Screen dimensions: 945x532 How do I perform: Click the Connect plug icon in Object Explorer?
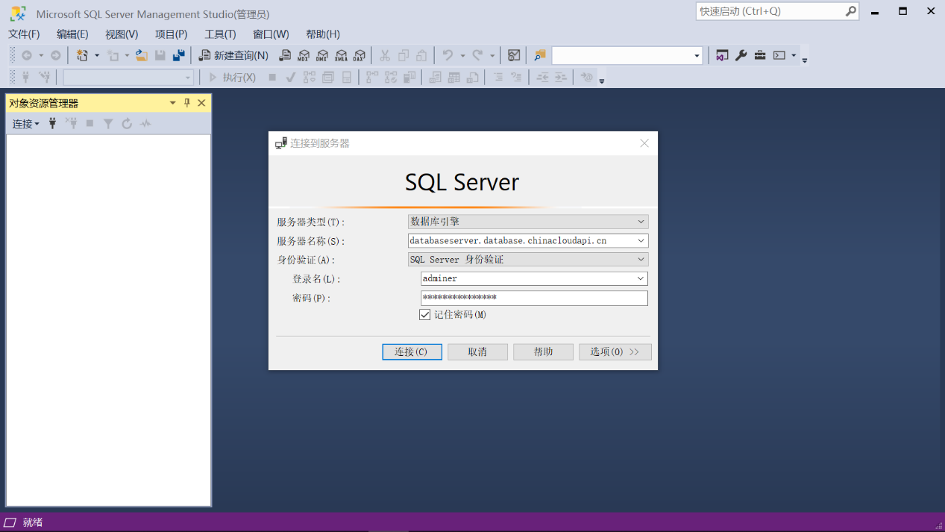pos(51,123)
